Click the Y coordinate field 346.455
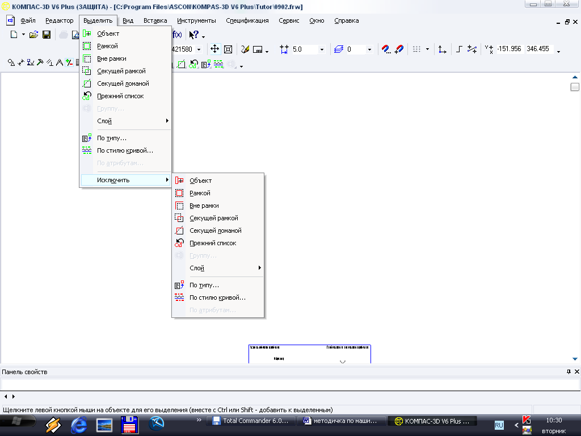 tap(539, 49)
